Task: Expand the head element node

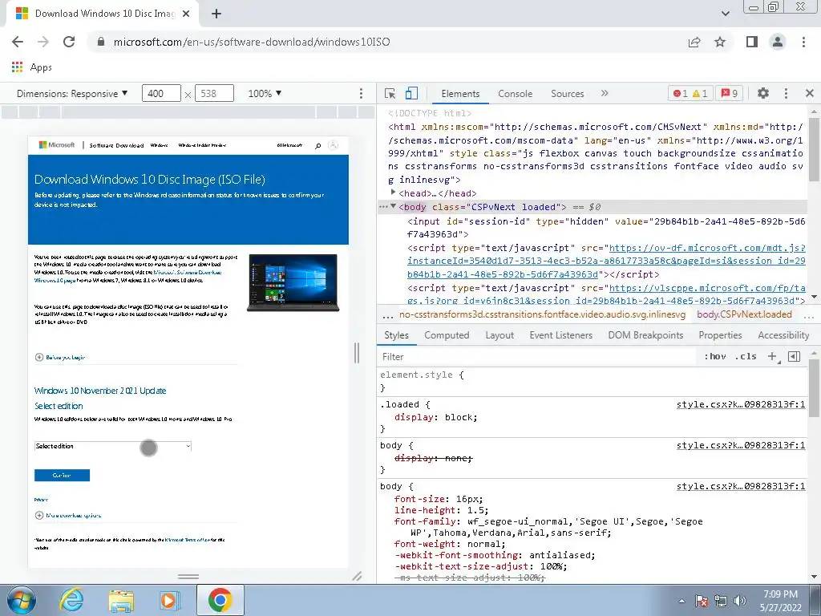Action: pos(393,192)
